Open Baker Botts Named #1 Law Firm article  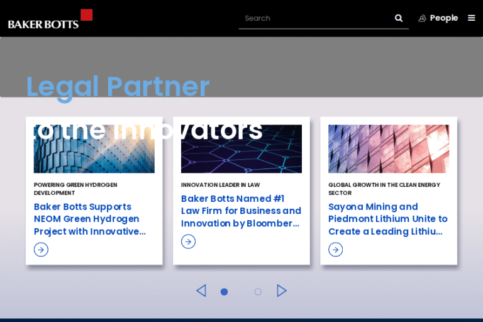click(x=241, y=211)
